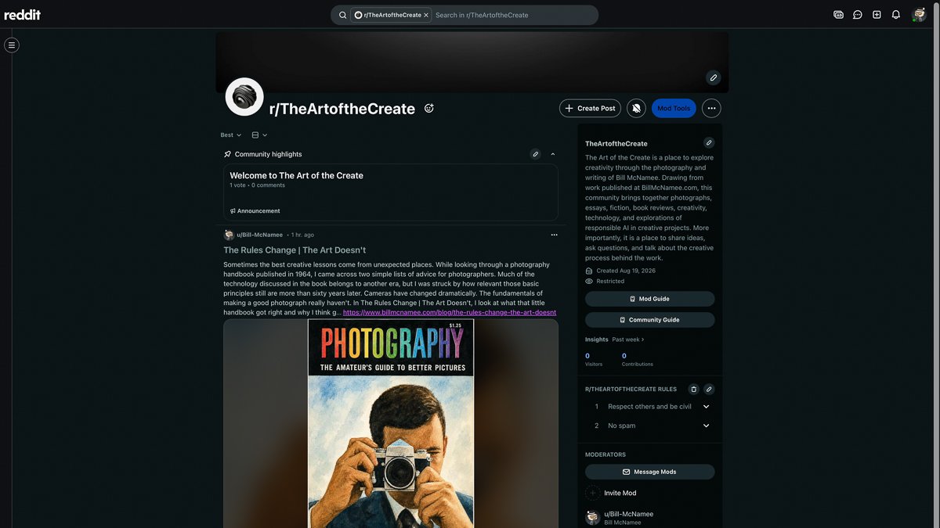Image resolution: width=940 pixels, height=528 pixels.
Task: Open the post three-dot options menu
Action: [554, 235]
